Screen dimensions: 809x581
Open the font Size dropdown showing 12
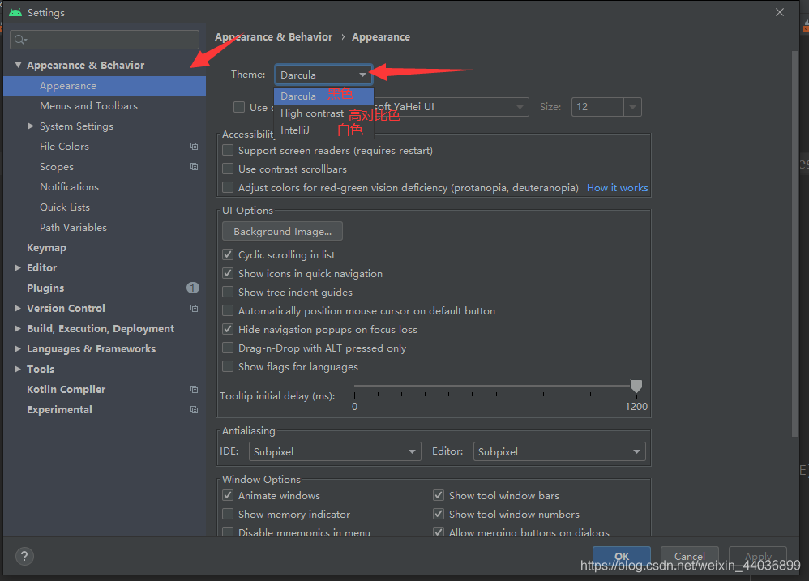606,107
